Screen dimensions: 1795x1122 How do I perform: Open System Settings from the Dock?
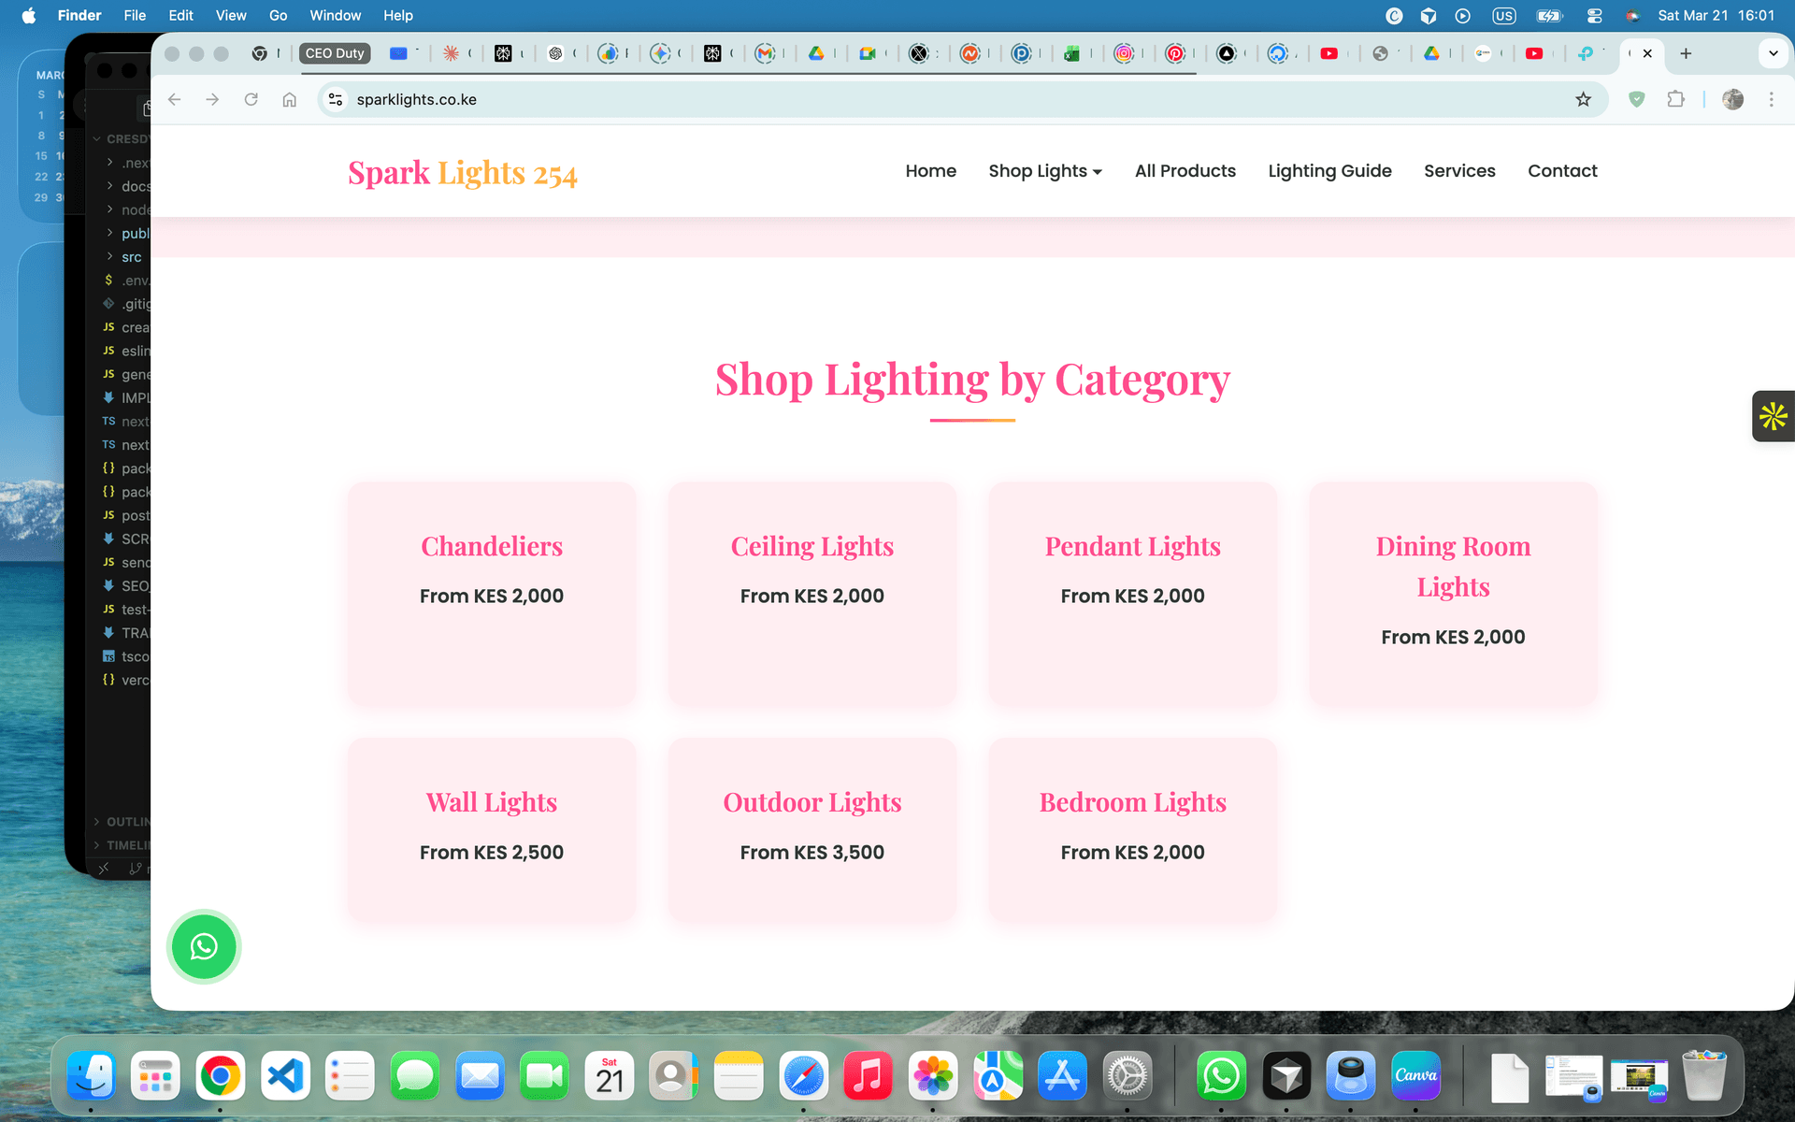coord(1127,1076)
